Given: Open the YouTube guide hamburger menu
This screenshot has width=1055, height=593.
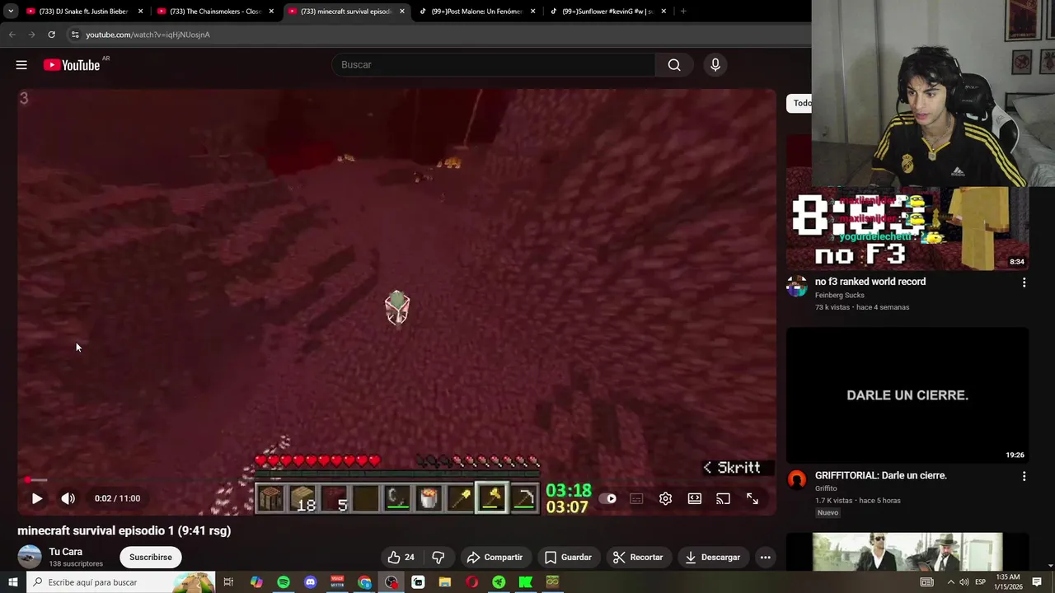Looking at the screenshot, I should [21, 65].
